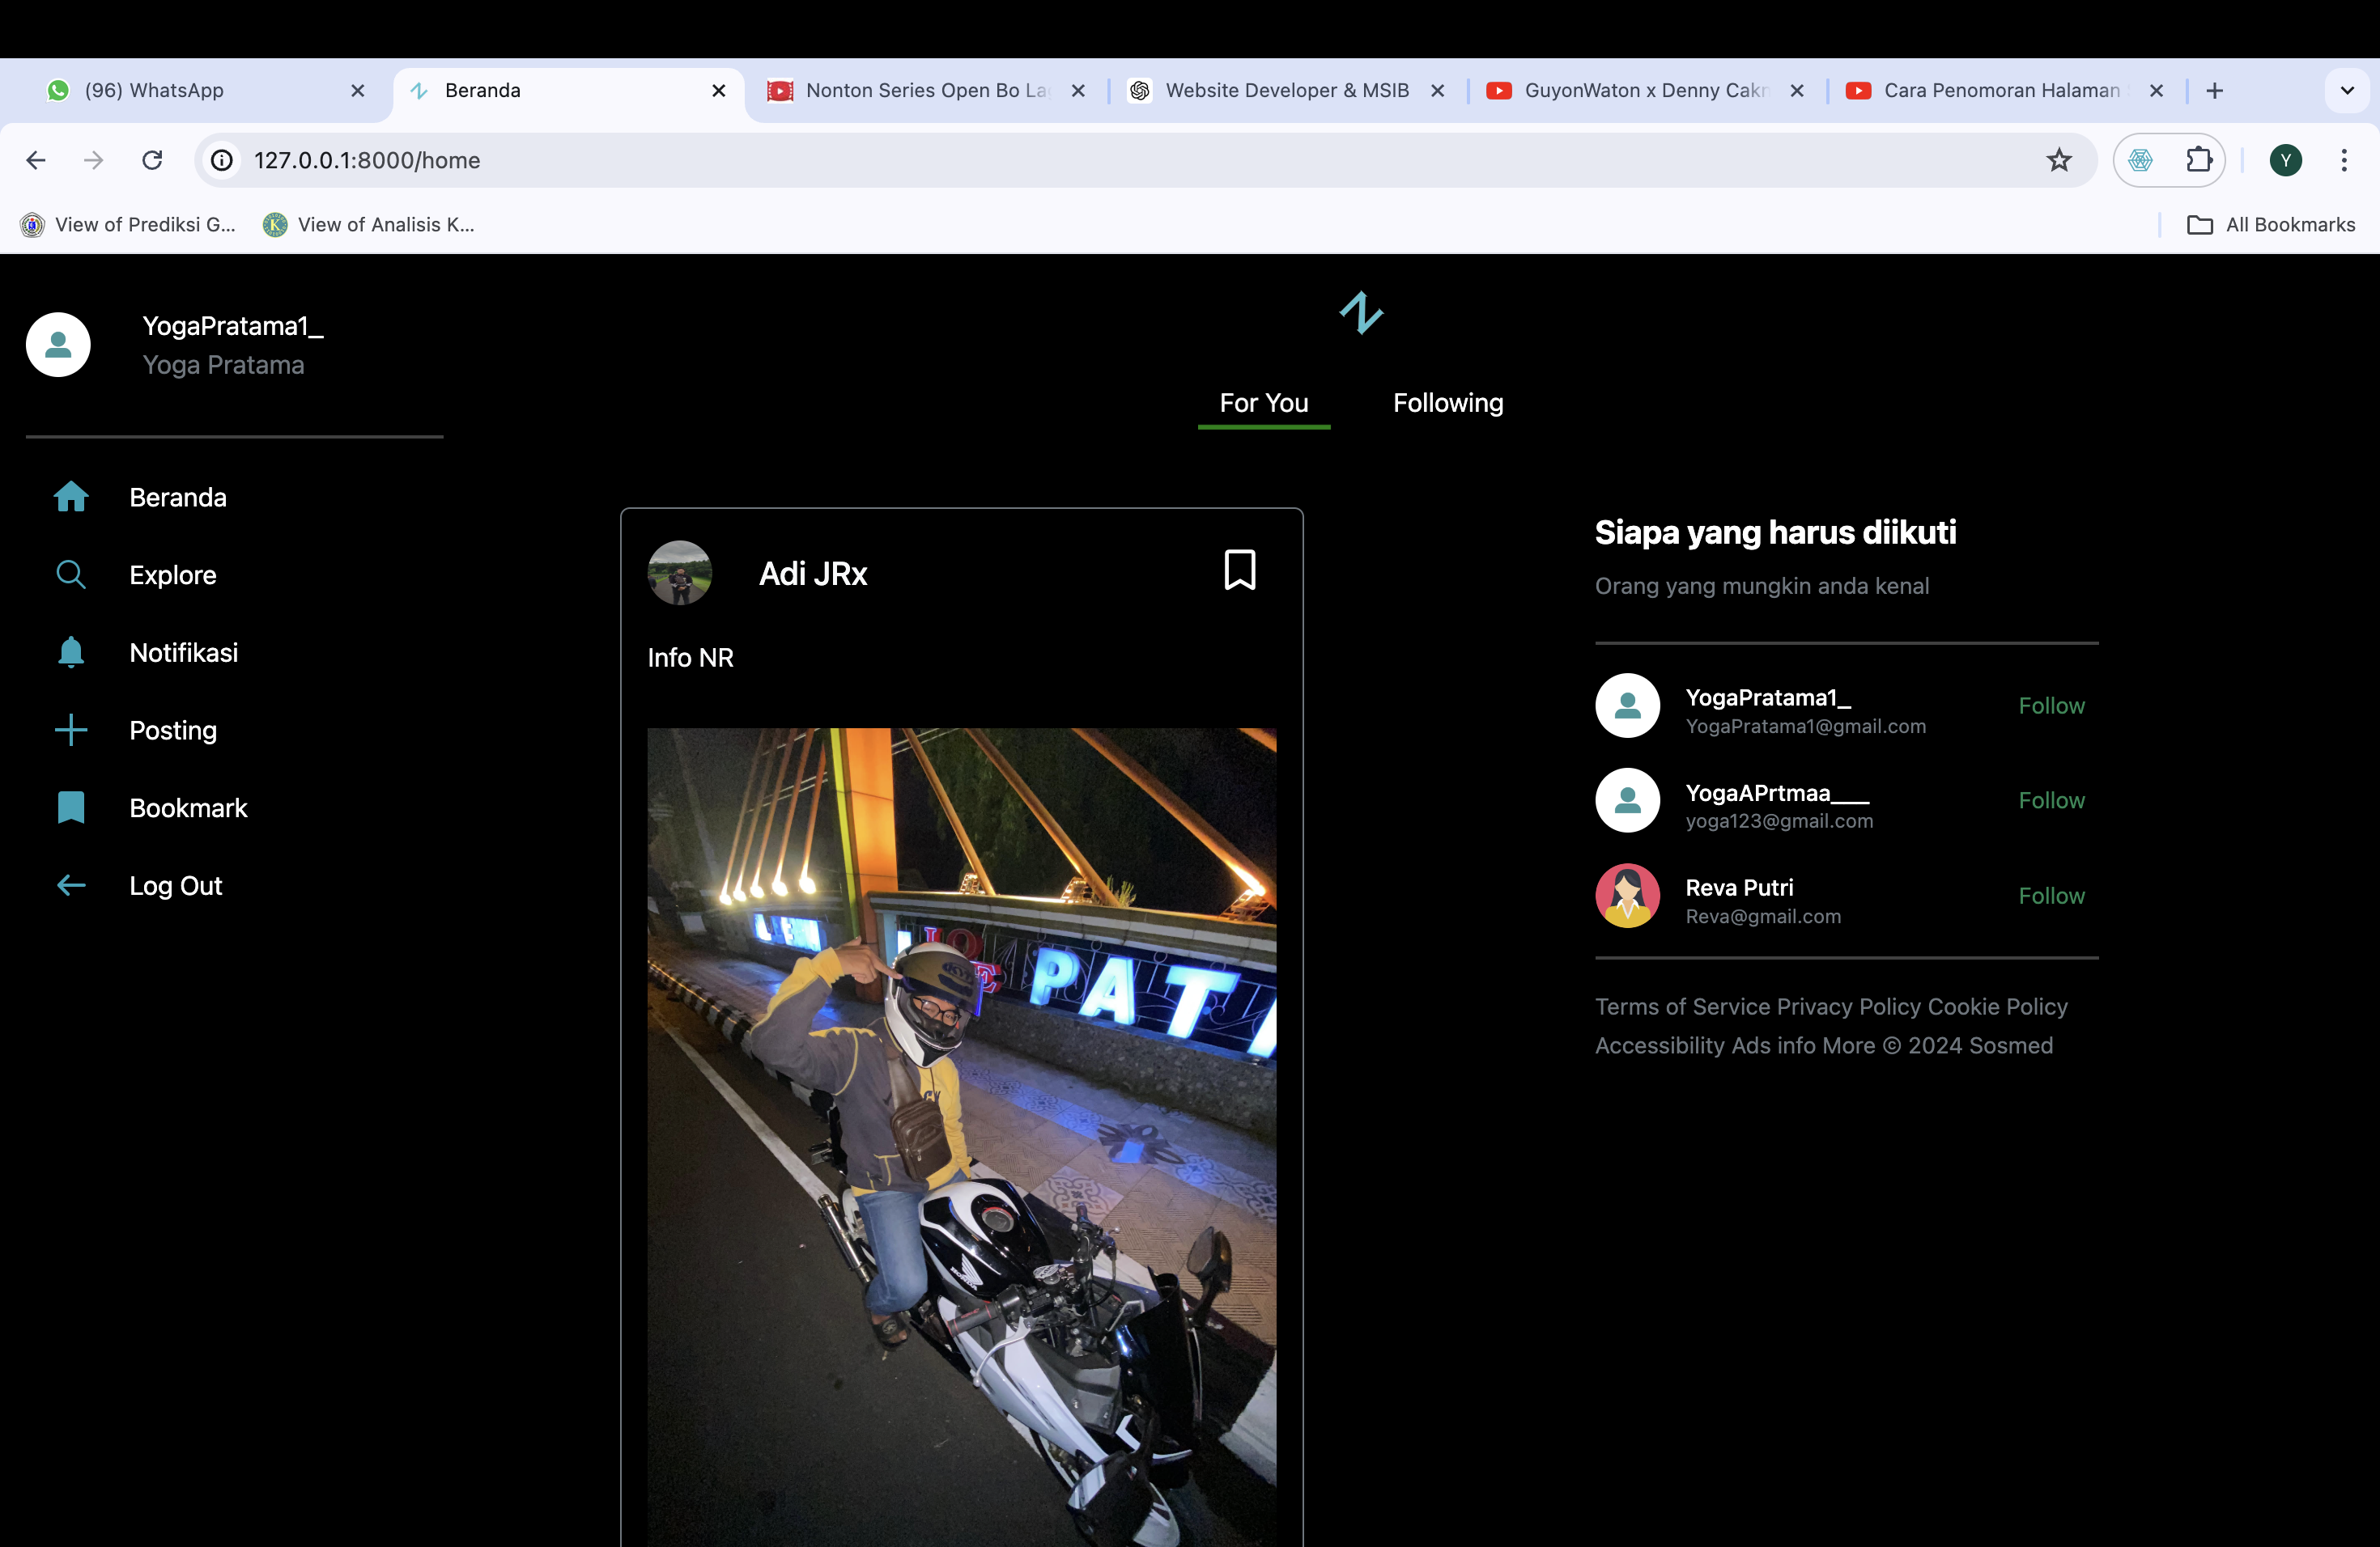Open Notifikasi via the bell icon

click(x=71, y=651)
